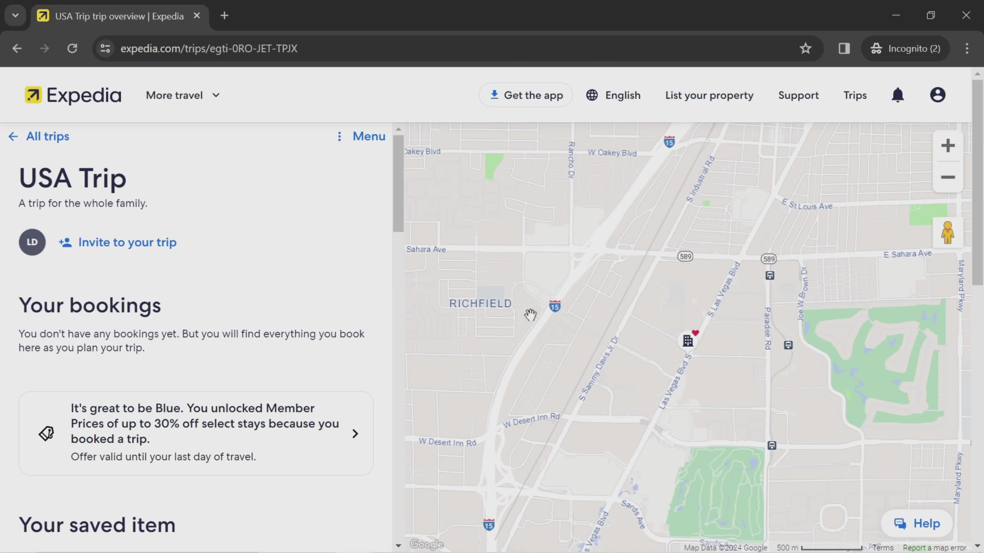Click the Expedia logo
This screenshot has height=553, width=984.
coord(73,95)
